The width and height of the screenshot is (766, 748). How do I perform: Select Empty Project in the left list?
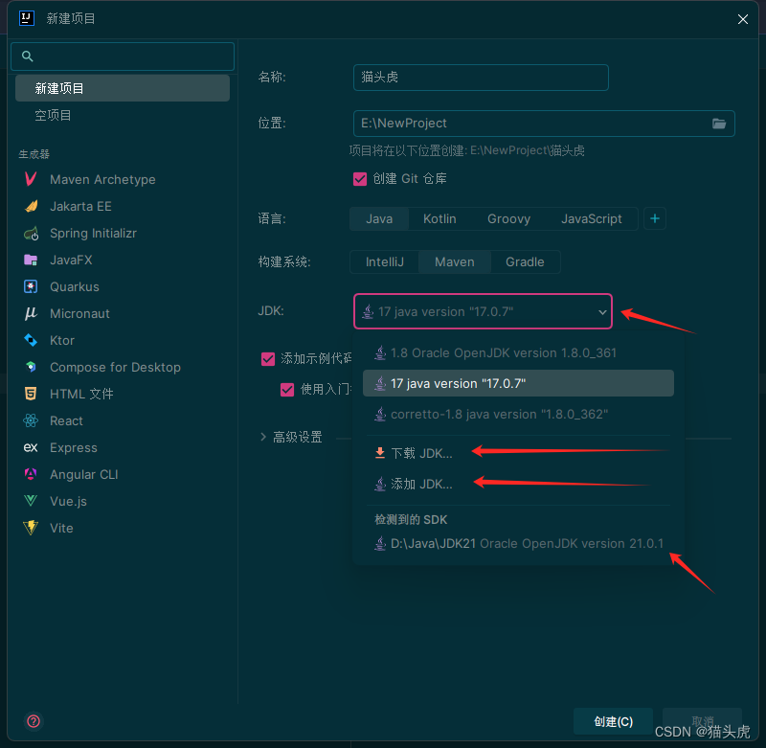[123, 115]
